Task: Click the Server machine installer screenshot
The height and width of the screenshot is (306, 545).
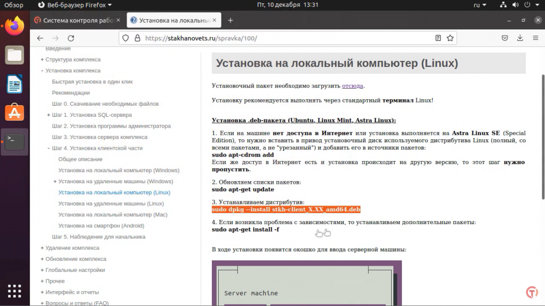Action: coord(307,283)
